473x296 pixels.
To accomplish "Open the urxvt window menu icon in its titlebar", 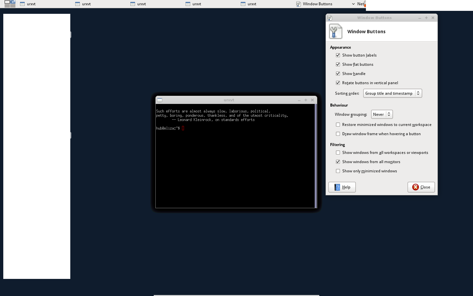I will click(x=160, y=100).
